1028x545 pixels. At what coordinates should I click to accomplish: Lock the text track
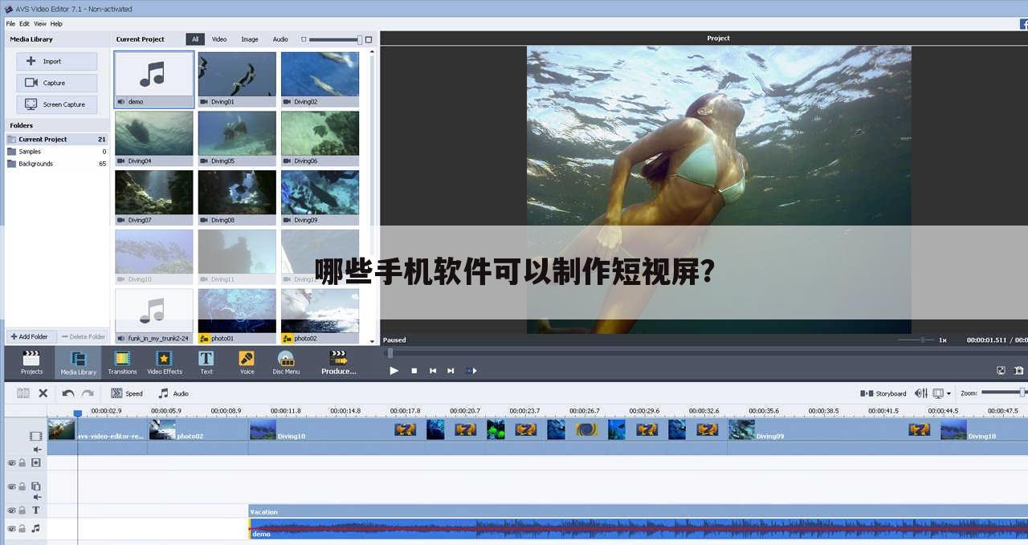coord(22,510)
